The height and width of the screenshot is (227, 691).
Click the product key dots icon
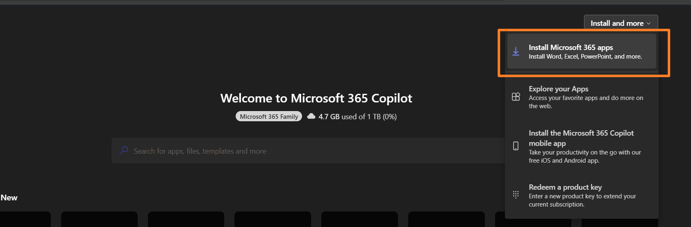click(x=516, y=194)
